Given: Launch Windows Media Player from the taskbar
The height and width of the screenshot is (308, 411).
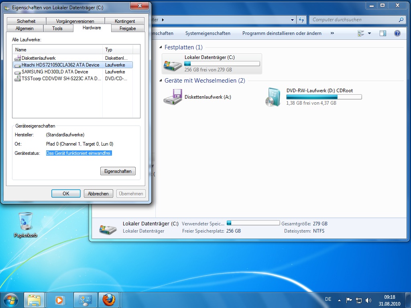Looking at the screenshot, I should [x=60, y=300].
